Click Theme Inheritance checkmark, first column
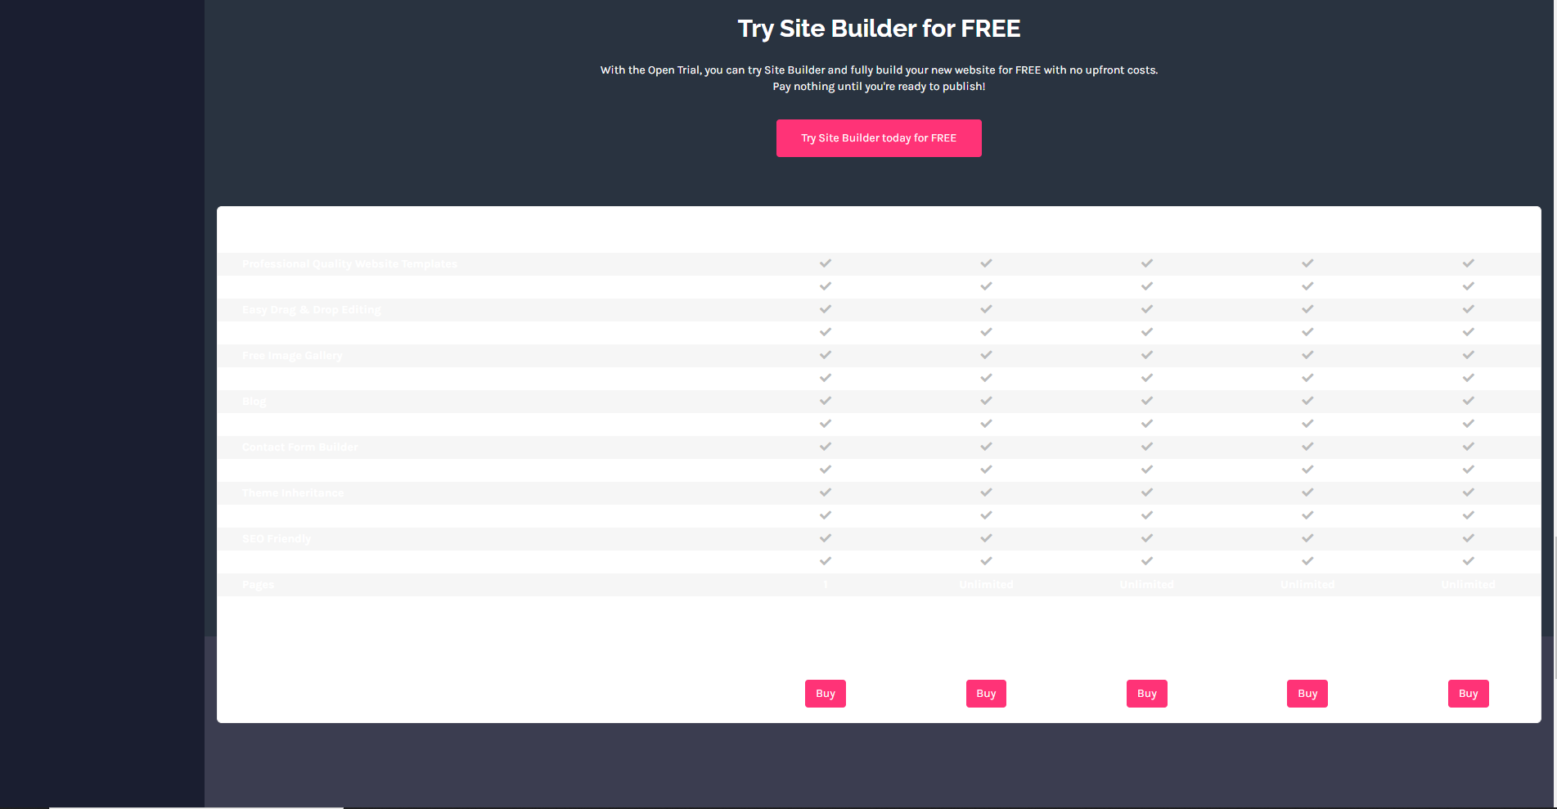 [826, 492]
